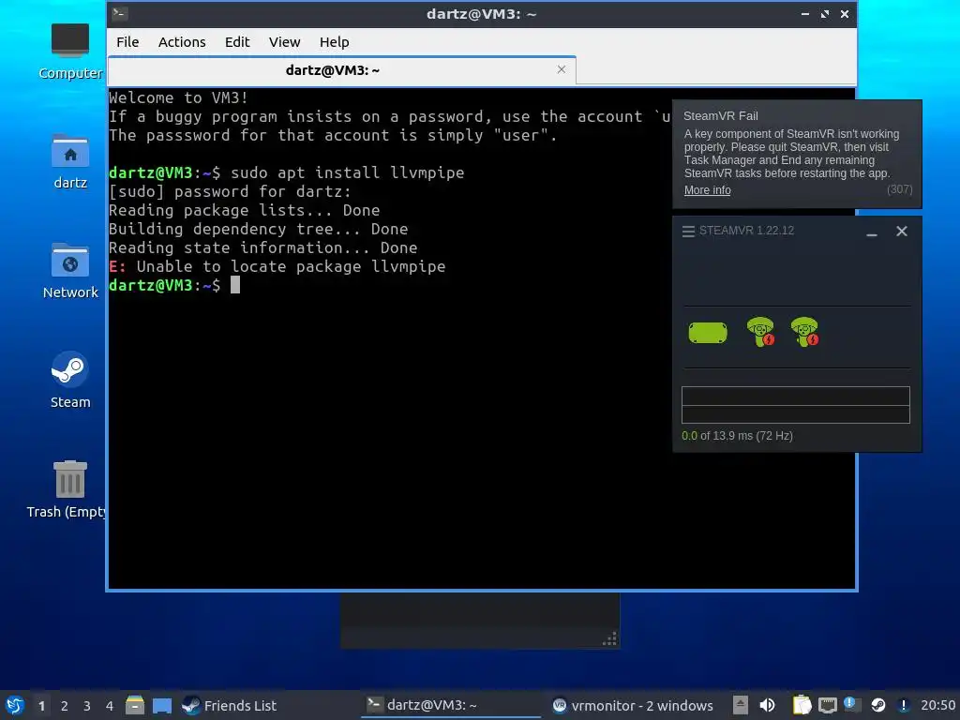Close the SteamVR status window

point(902,232)
